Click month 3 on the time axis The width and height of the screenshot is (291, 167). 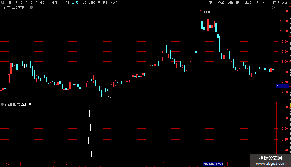point(22,164)
